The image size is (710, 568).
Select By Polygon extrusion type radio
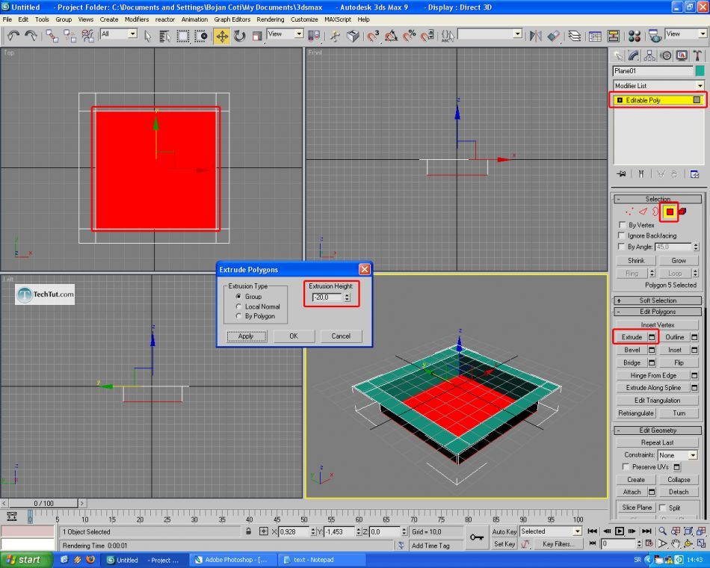(238, 316)
